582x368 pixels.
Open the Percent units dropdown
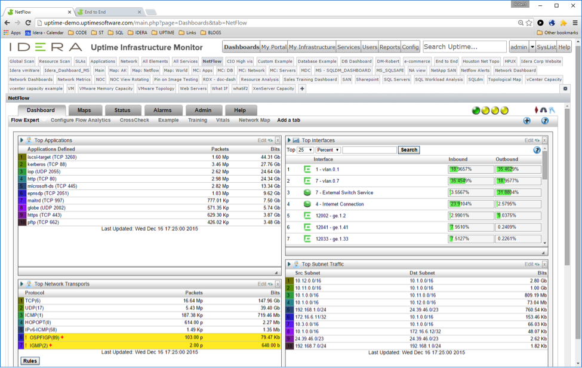[328, 150]
